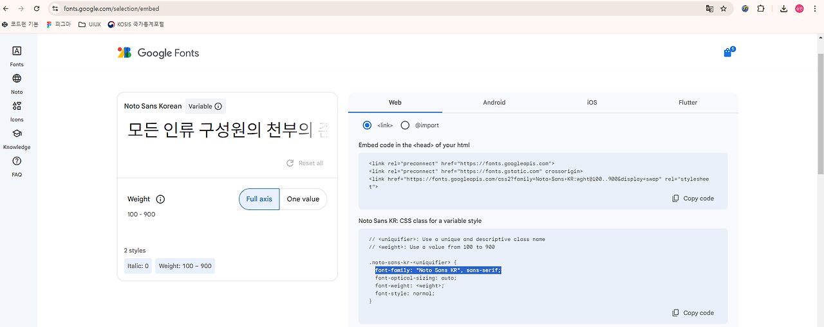Click the browser address bar URL

(111, 9)
